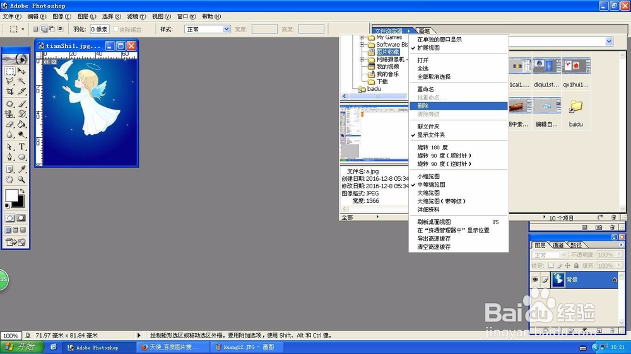Open the Layers palette flyout menu arrow
Screen dimensions: 631x354
pyautogui.click(x=621, y=244)
